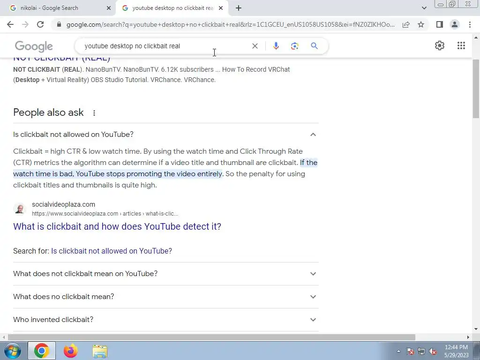Show hidden system tray icons
This screenshot has width=480, height=360.
398,351
